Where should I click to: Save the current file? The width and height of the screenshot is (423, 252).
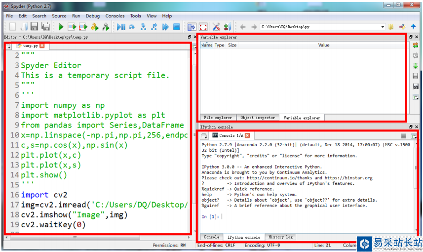pyautogui.click(x=34, y=27)
